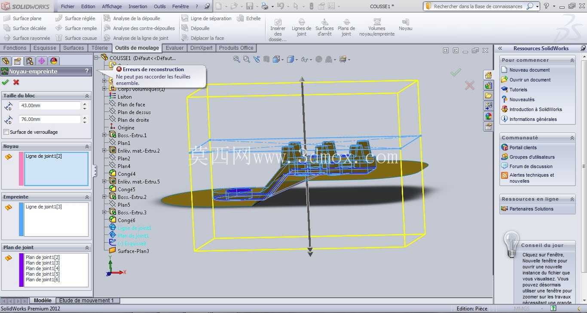Click the print icon in the top bar
The width and height of the screenshot is (587, 313).
pos(265,6)
